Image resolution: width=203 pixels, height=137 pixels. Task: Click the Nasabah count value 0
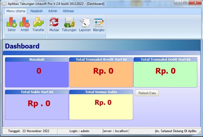coord(39,71)
